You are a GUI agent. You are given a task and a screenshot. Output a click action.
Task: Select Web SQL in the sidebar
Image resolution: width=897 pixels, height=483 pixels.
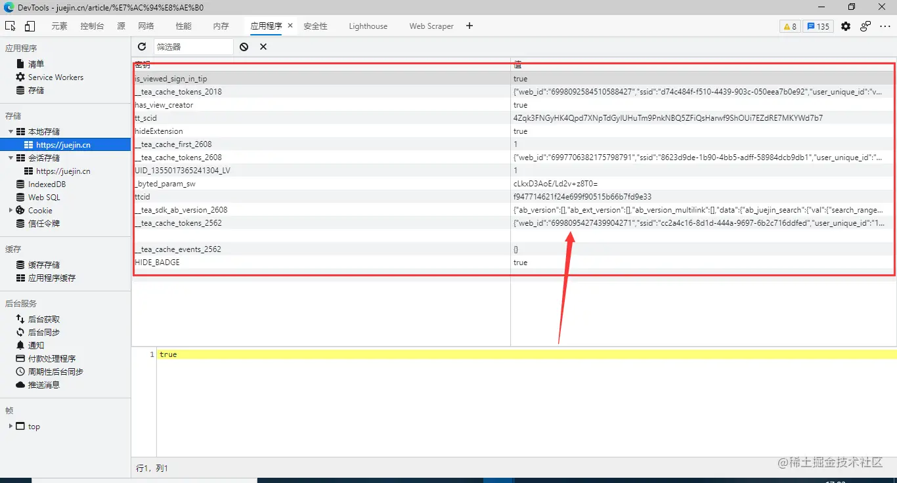(x=44, y=198)
